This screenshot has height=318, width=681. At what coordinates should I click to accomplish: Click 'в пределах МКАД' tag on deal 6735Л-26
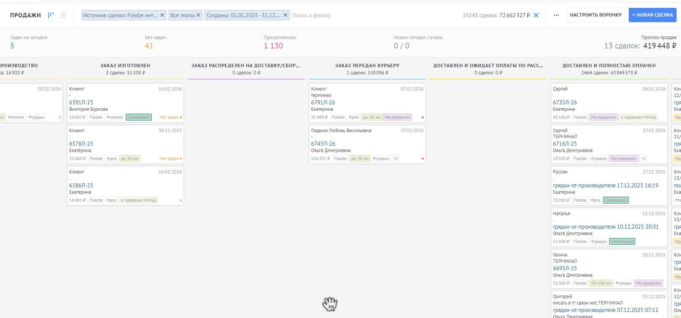(638, 117)
